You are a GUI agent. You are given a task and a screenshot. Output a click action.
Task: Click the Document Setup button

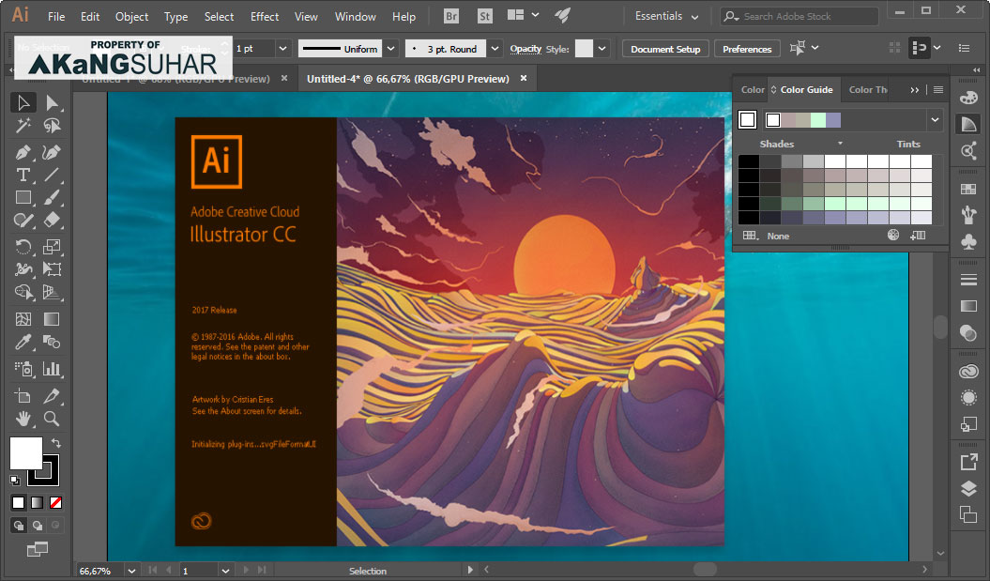(665, 49)
